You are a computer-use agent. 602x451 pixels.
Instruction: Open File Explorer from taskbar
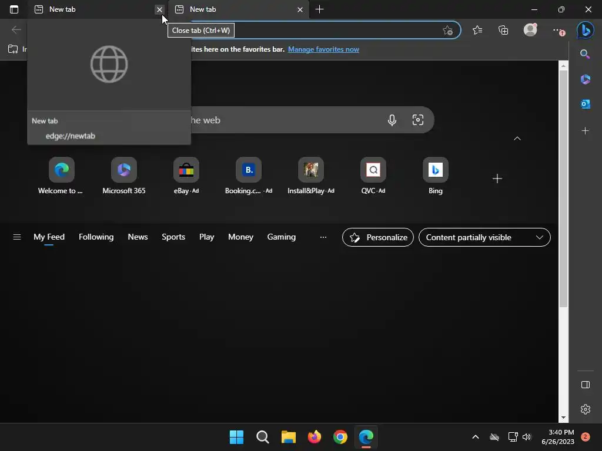(288, 437)
